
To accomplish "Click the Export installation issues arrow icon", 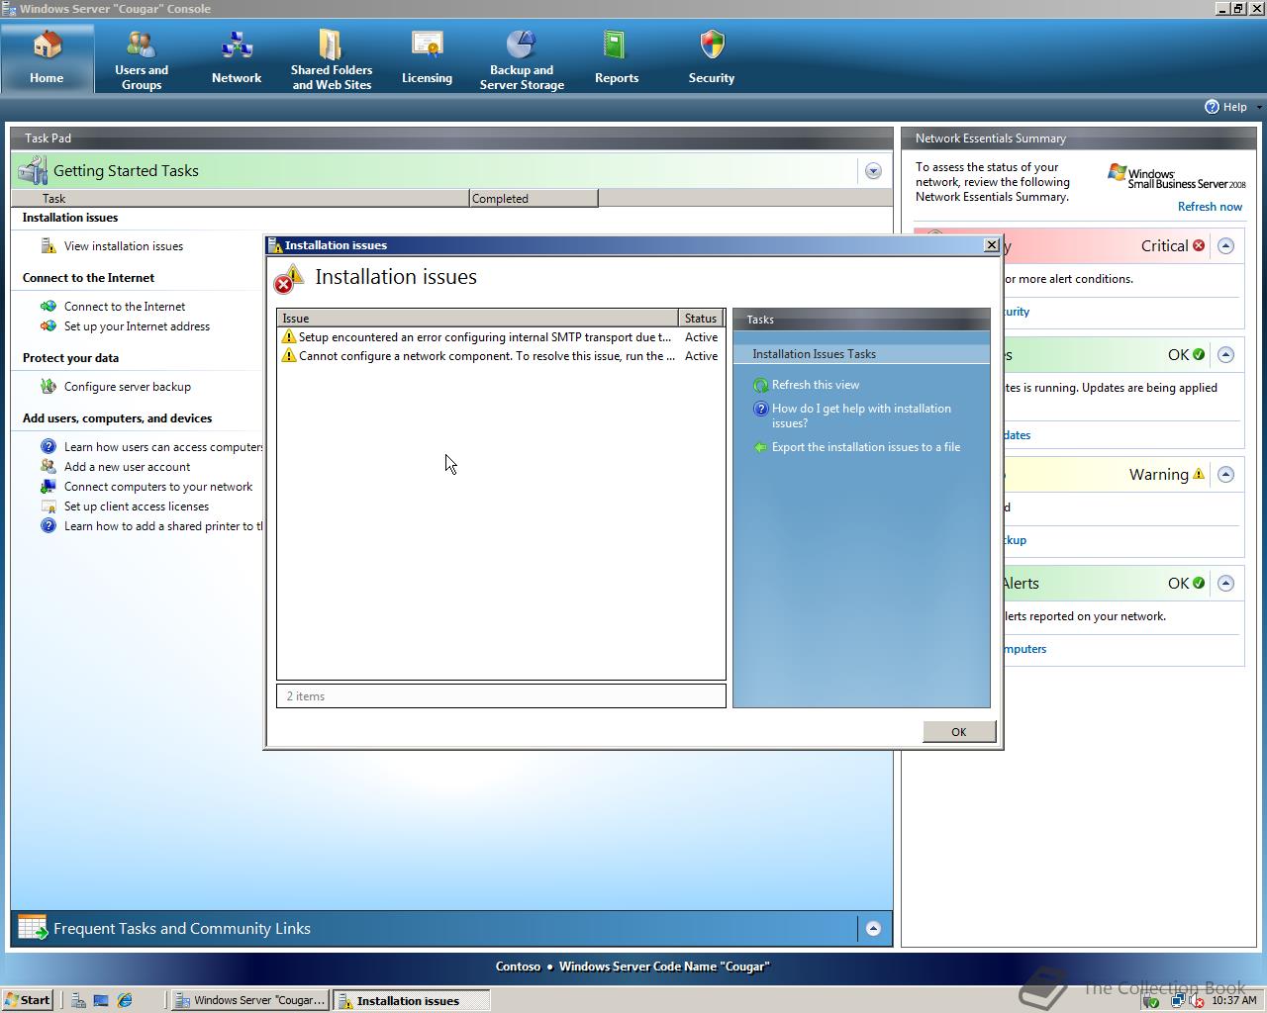I will (x=760, y=447).
